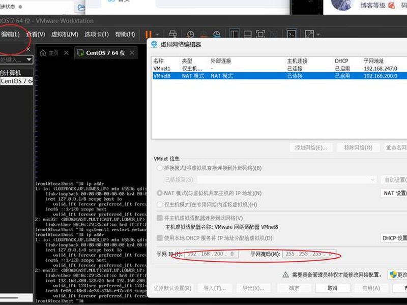Expand the stretch display dropdown arrow

click(318, 35)
